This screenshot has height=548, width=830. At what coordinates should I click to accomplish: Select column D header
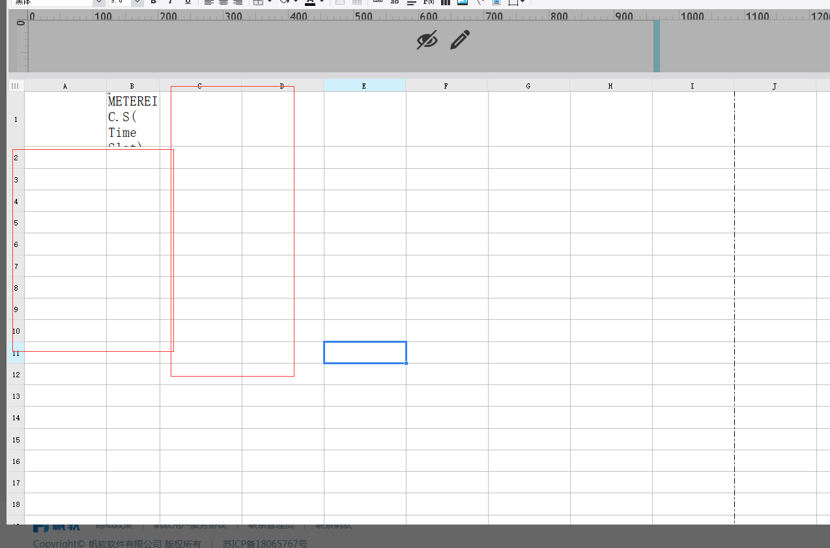pos(282,86)
